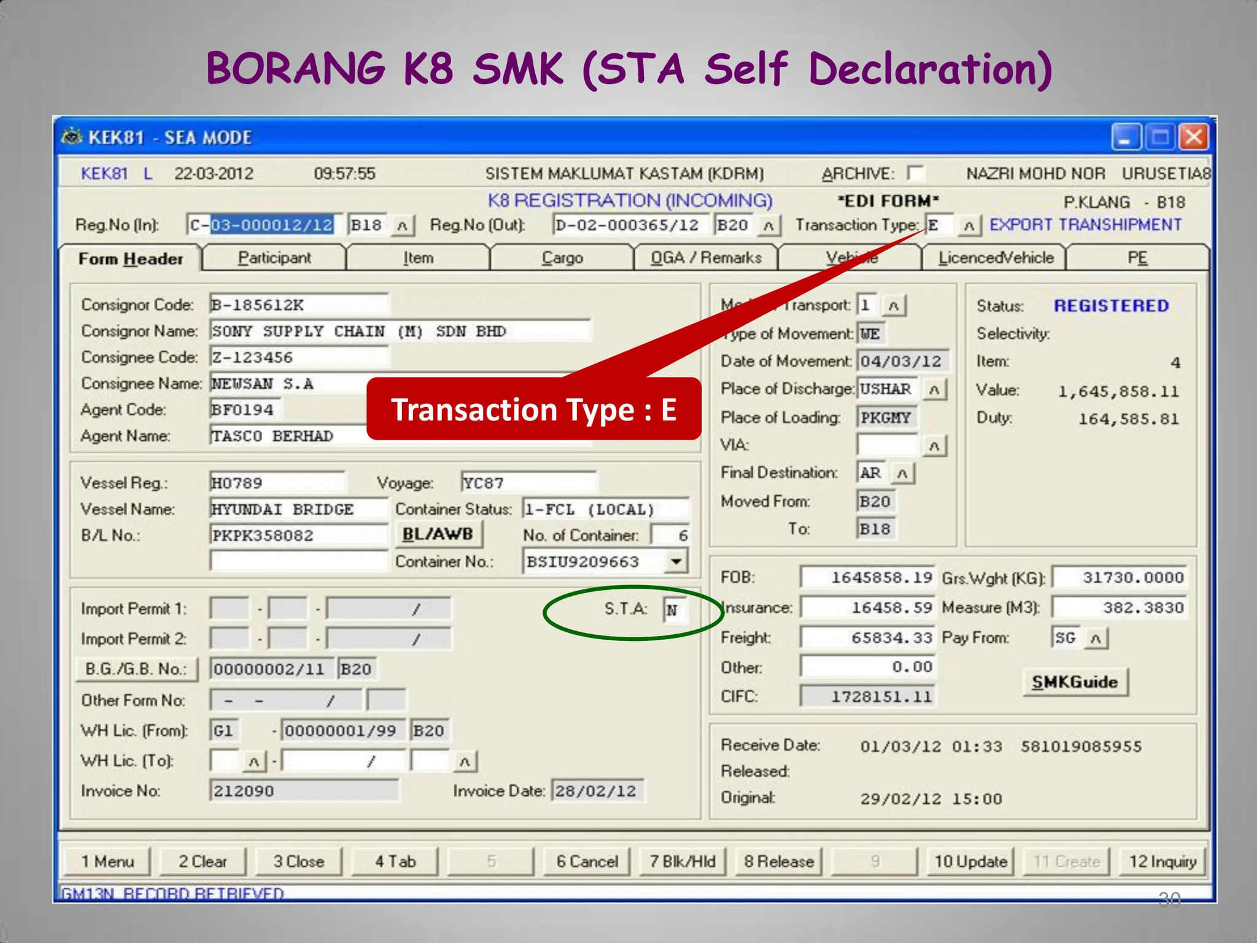Click the Consignee Code field
The width and height of the screenshot is (1257, 943).
coord(299,357)
